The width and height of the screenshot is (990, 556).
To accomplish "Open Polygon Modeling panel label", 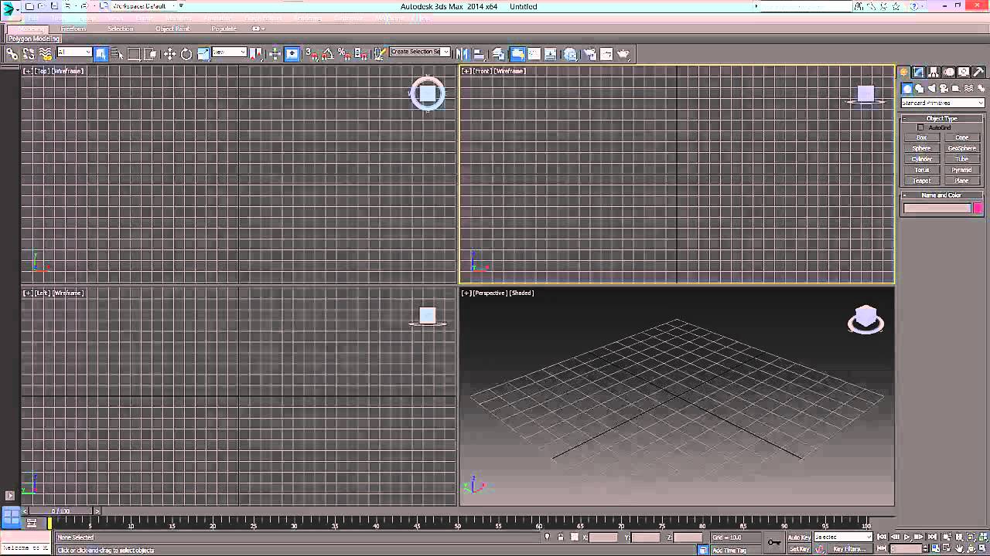I will (34, 38).
